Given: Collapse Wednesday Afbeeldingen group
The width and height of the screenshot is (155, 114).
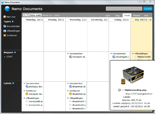Looking at the screenshot, I should click(x=68, y=98).
